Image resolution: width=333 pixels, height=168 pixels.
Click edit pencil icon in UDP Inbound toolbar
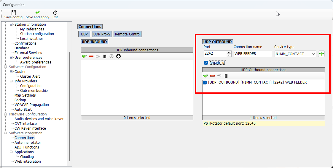111,56
